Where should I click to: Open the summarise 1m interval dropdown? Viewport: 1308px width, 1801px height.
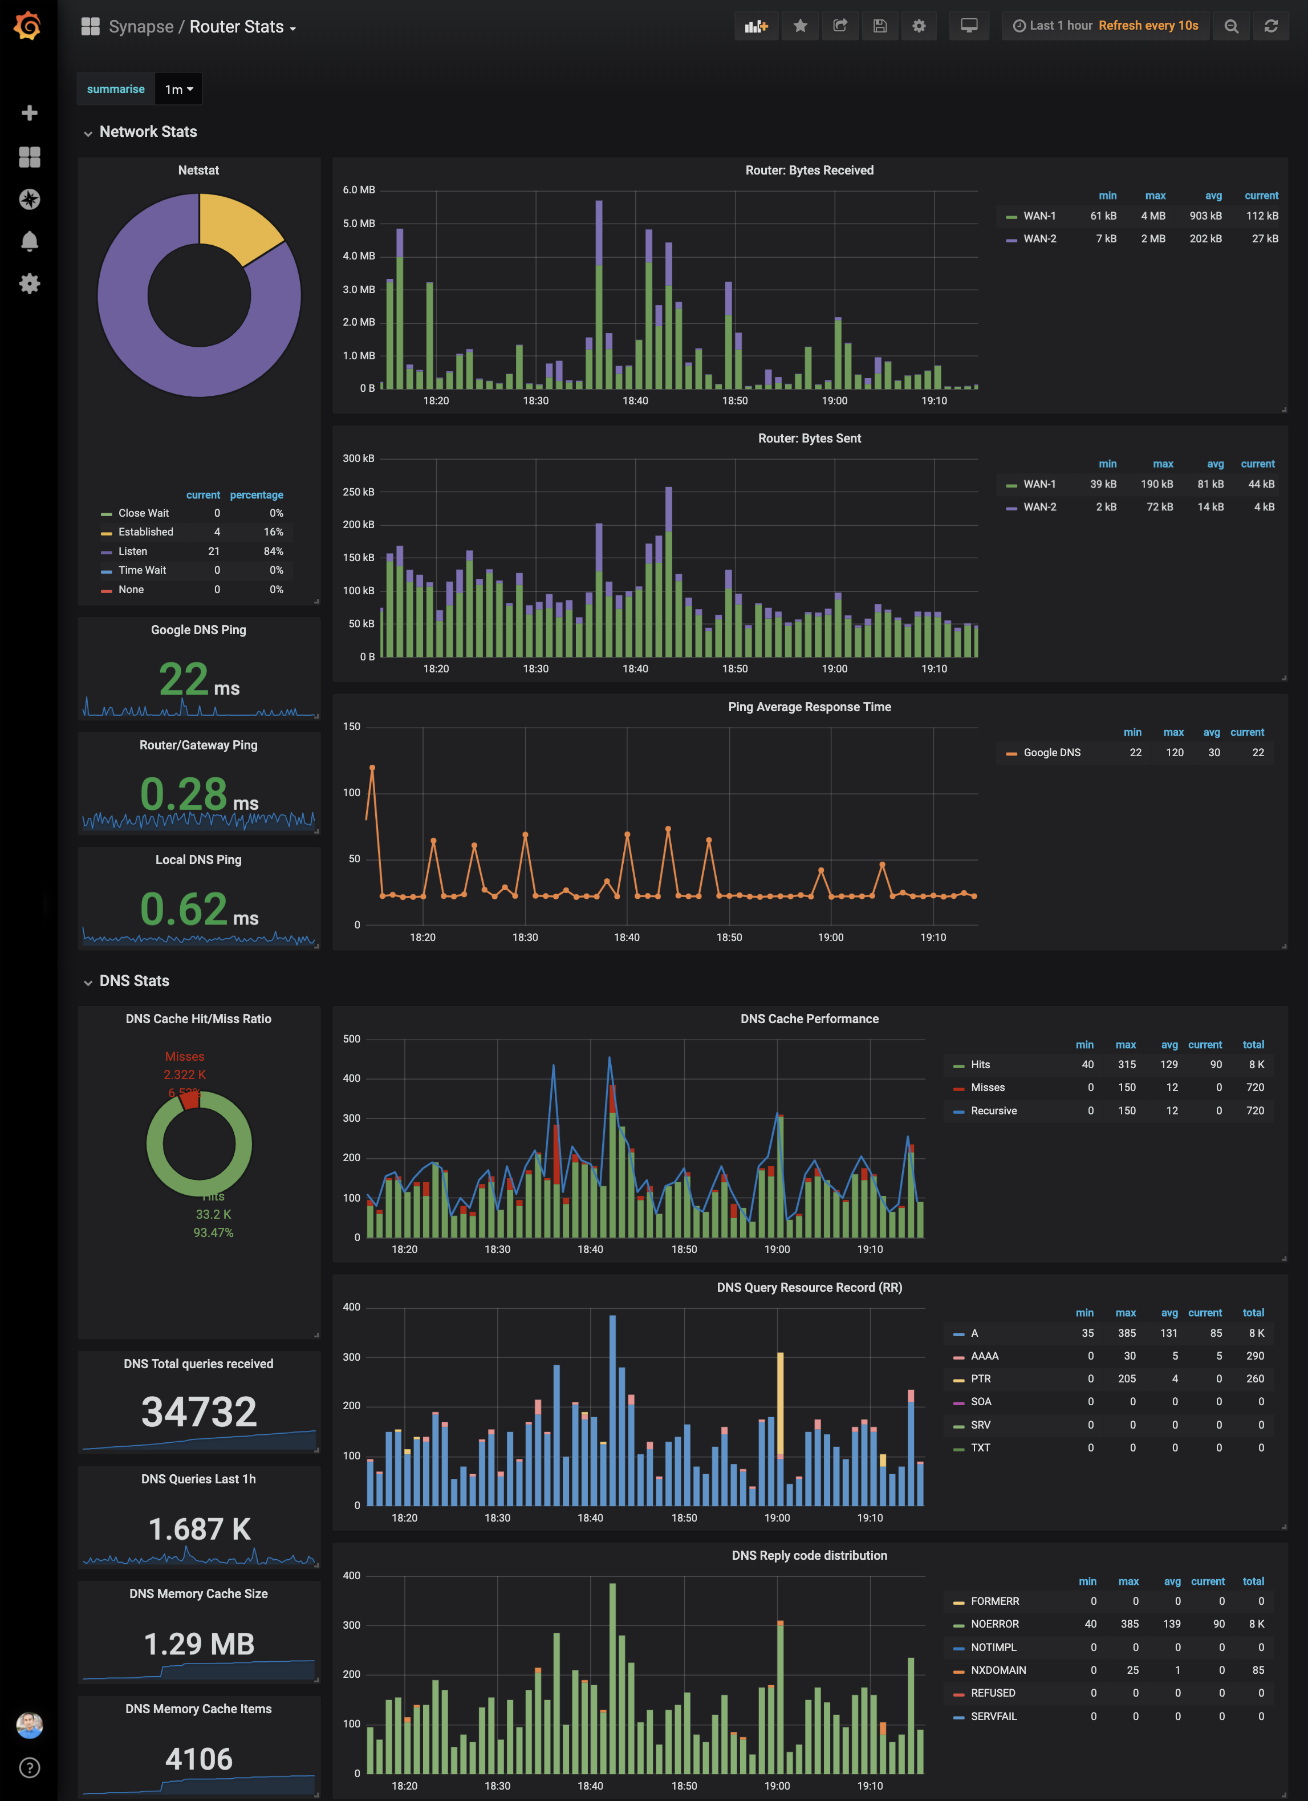(178, 90)
